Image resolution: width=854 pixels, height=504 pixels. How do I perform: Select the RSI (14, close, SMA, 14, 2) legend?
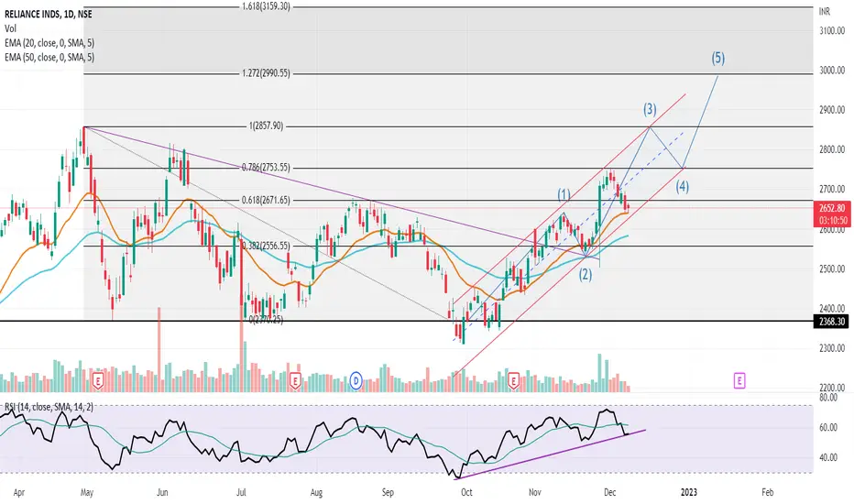tap(49, 407)
